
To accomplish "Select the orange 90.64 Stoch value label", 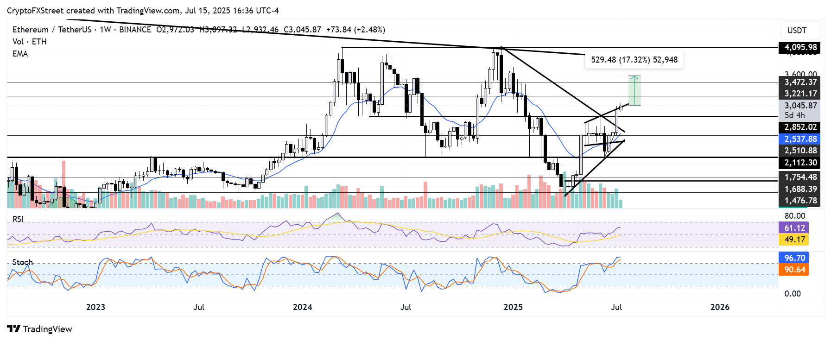I will click(794, 270).
